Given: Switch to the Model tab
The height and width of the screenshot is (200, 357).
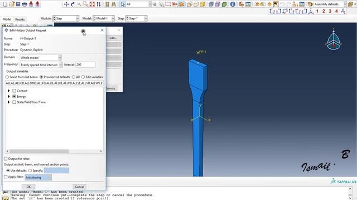Looking at the screenshot, I should (7, 19).
